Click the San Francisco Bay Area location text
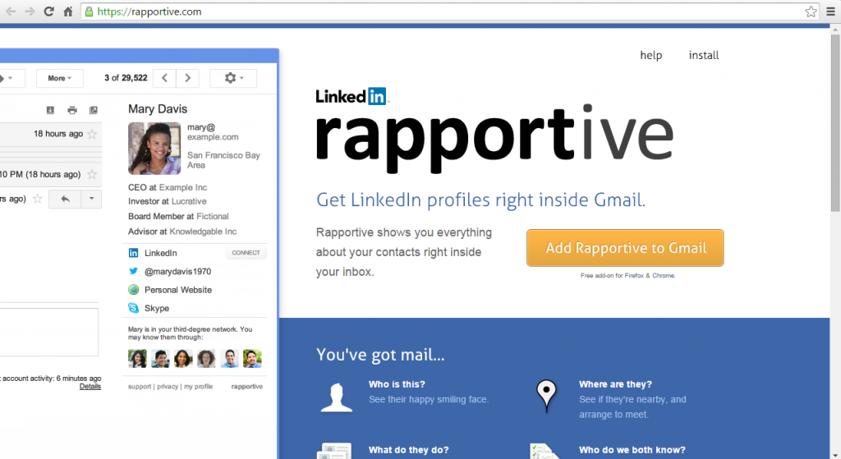 223,160
